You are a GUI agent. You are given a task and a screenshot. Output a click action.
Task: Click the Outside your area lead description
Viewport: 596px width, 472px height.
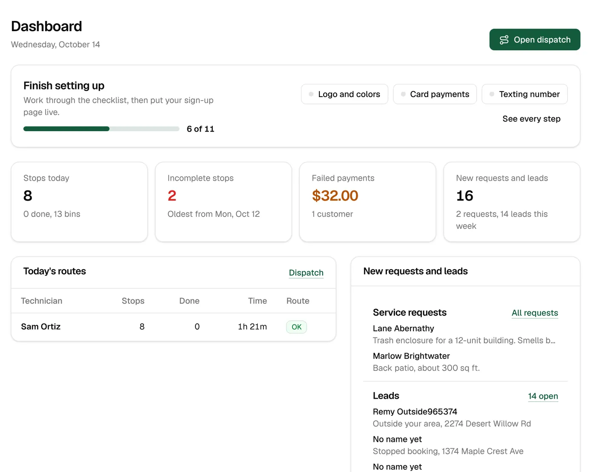[x=452, y=424]
